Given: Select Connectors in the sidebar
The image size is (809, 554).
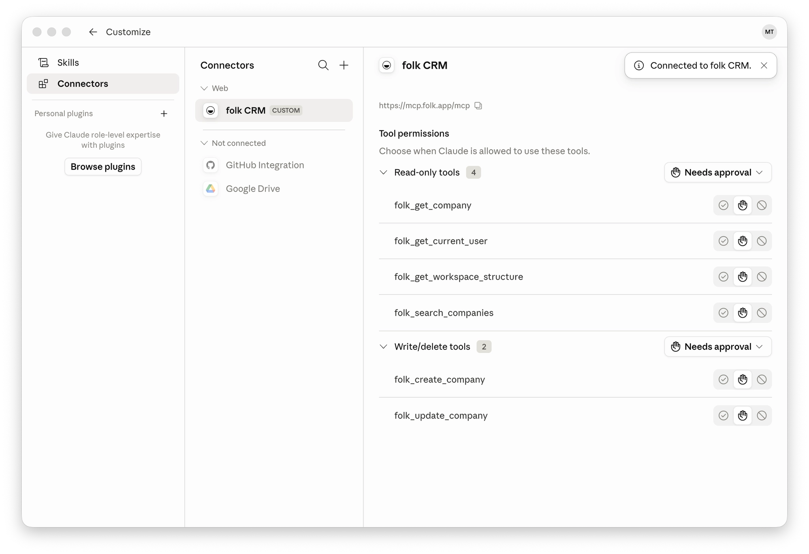Looking at the screenshot, I should [103, 84].
